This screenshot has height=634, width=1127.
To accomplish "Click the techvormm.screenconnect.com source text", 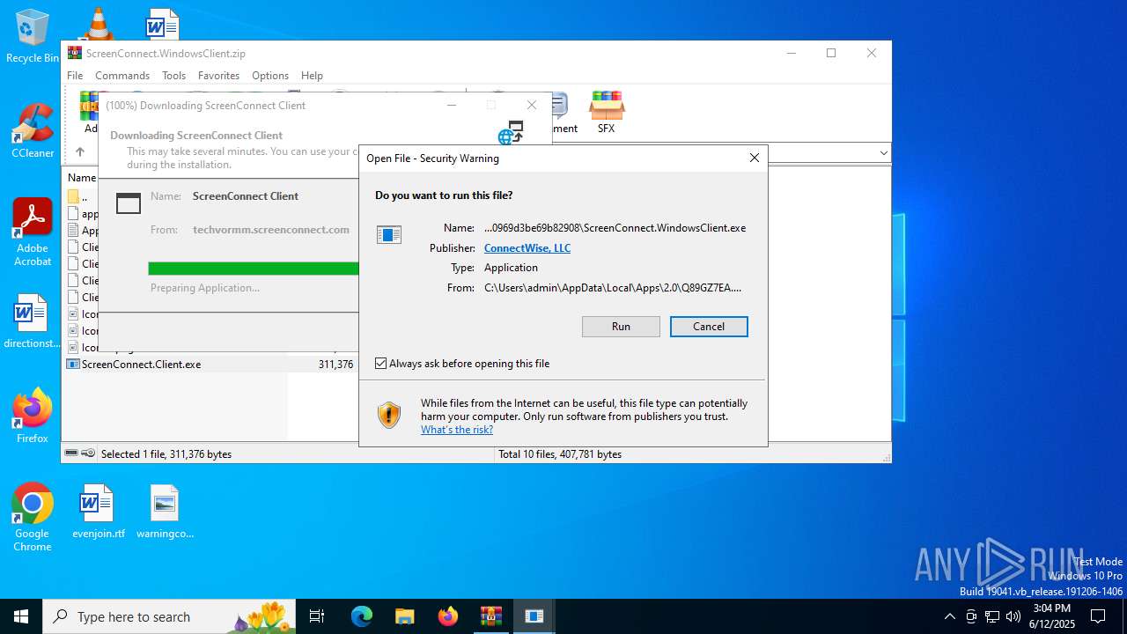I will tap(271, 230).
